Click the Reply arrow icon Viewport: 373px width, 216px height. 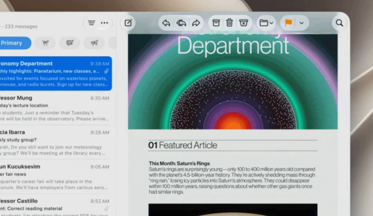(x=166, y=23)
